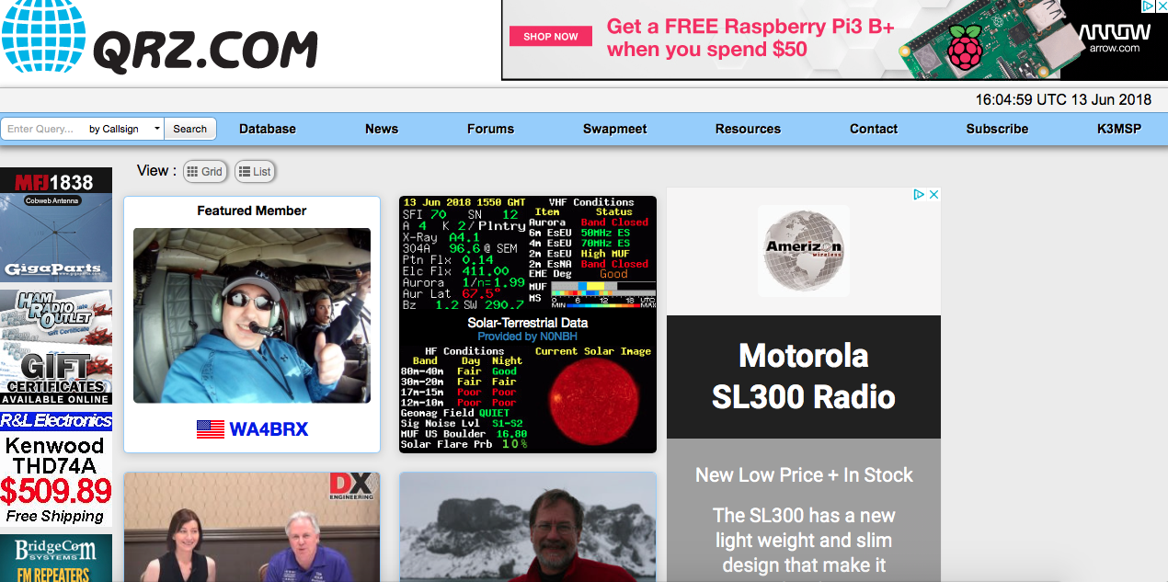Select Swapmeet in the navigation bar

(x=615, y=129)
